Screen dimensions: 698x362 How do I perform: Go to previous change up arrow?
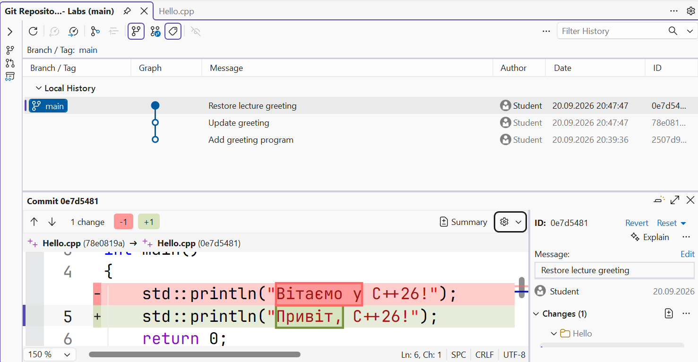(x=34, y=222)
